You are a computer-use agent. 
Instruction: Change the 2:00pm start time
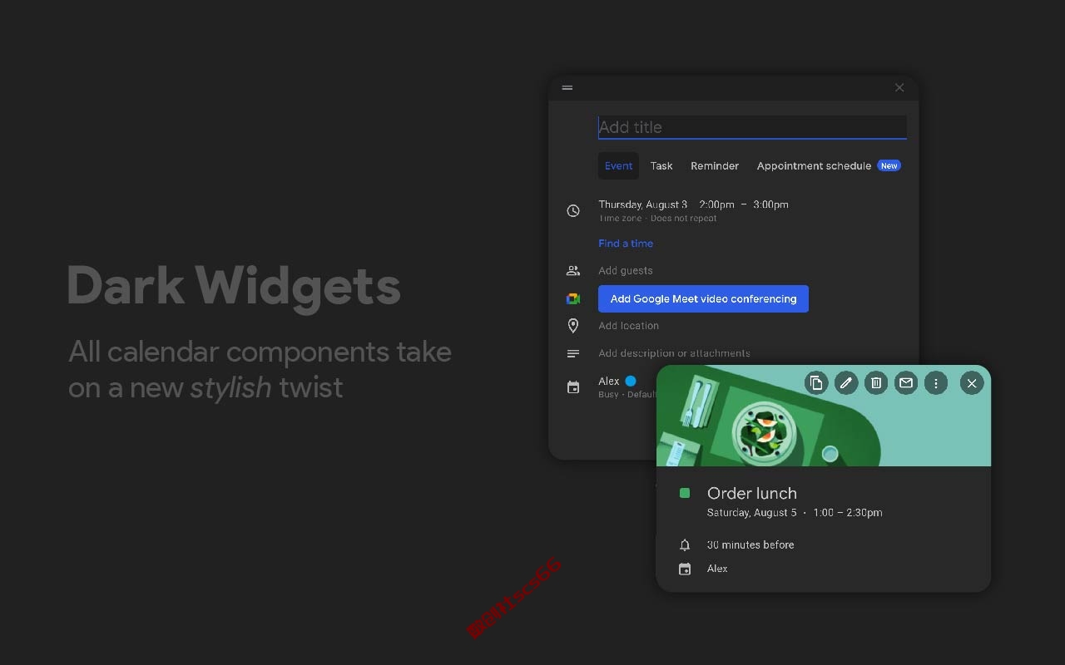point(716,204)
